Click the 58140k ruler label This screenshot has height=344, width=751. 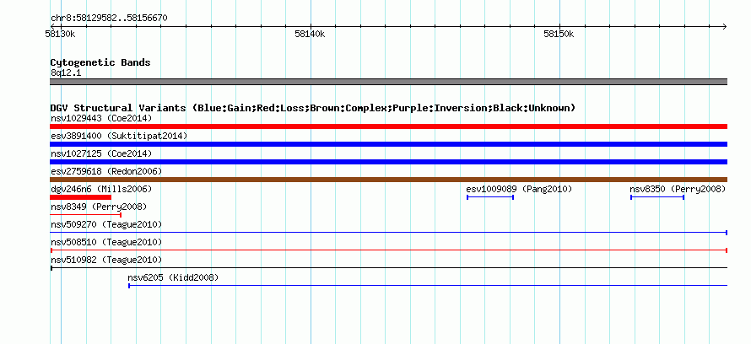coord(310,34)
